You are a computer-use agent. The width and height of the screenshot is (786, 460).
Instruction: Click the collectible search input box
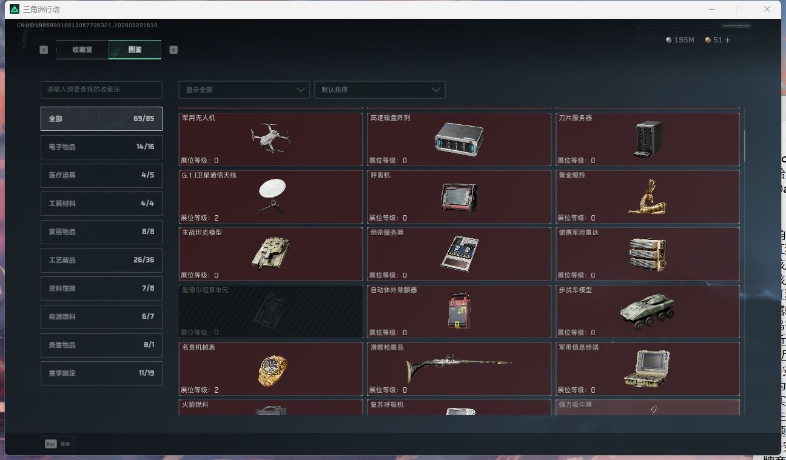101,89
